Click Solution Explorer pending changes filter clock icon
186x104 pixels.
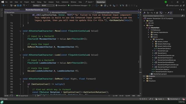148,13
